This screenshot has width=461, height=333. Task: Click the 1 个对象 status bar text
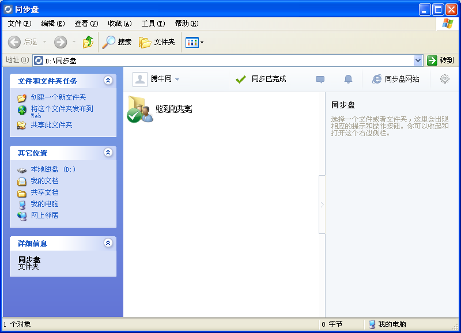(x=17, y=324)
